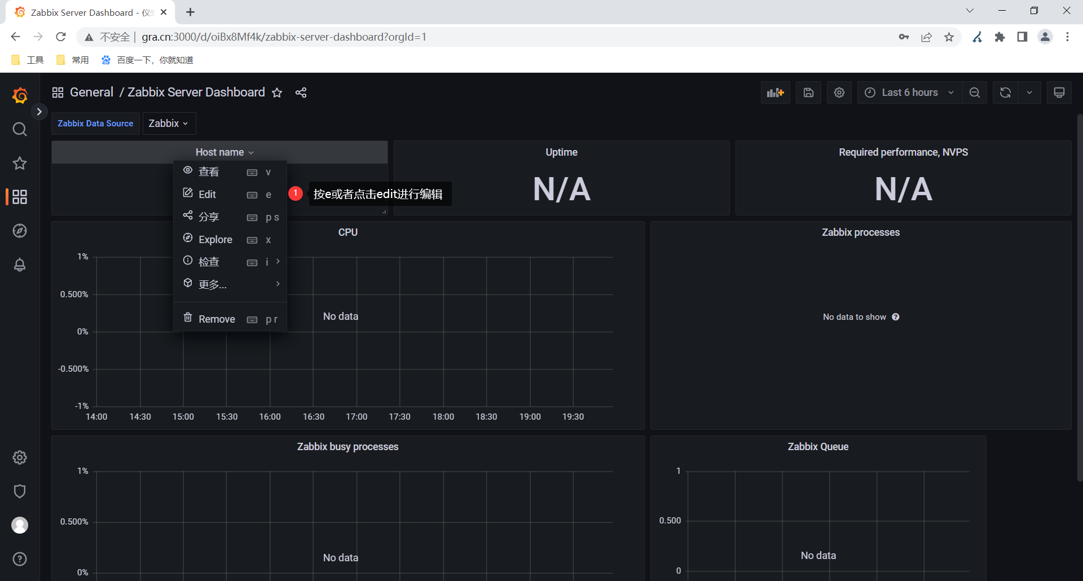Screen dimensions: 1083x581
Task: Click the browser address bar URL
Action: pos(284,37)
